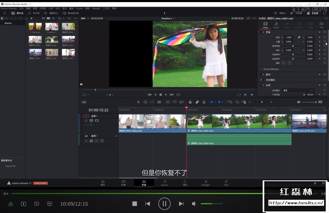The width and height of the screenshot is (329, 213).
Task: Select the Timeline 1 thumbnail in media pool
Action: point(52,27)
